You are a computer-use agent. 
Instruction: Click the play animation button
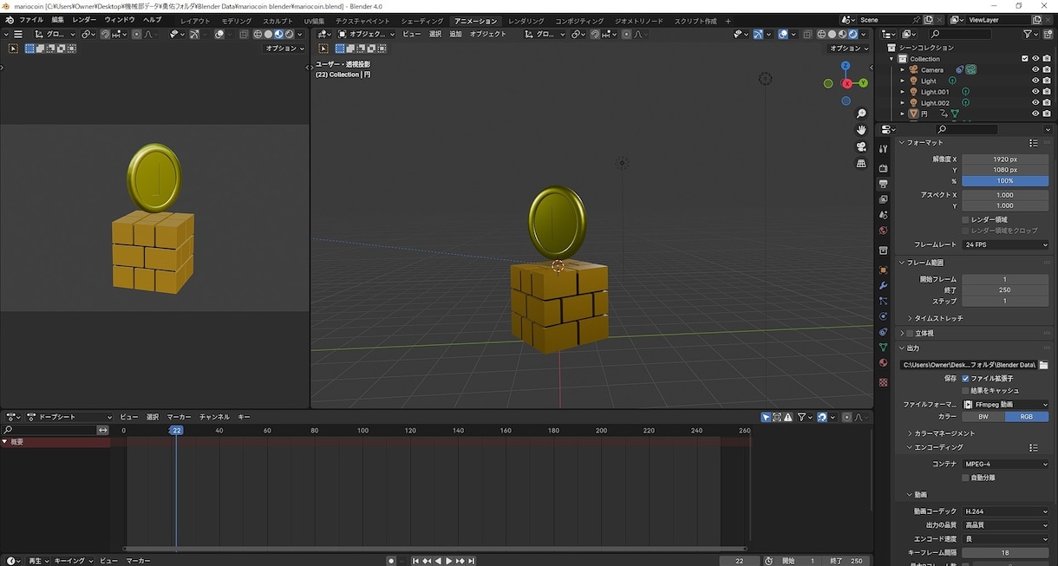pyautogui.click(x=448, y=561)
